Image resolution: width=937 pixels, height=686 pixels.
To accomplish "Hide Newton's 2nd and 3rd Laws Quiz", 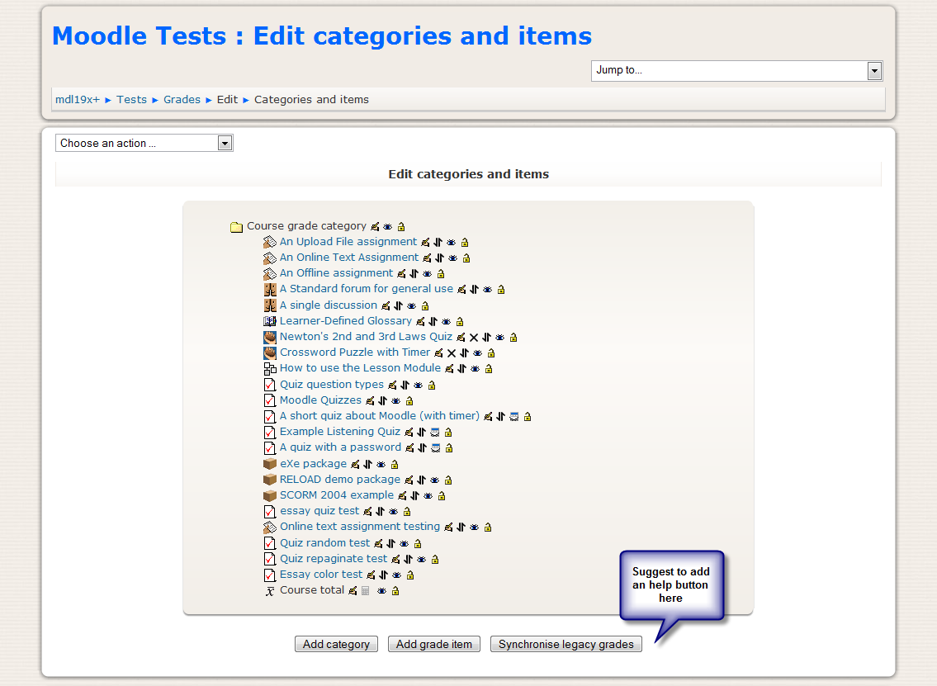I will (500, 338).
